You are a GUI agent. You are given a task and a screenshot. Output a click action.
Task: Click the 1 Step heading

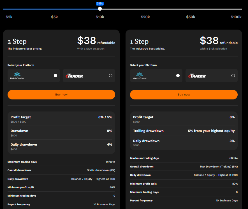tap(139, 41)
